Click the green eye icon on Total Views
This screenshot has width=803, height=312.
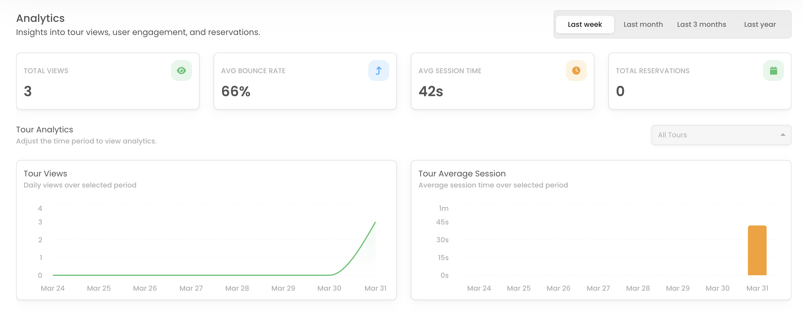click(181, 71)
